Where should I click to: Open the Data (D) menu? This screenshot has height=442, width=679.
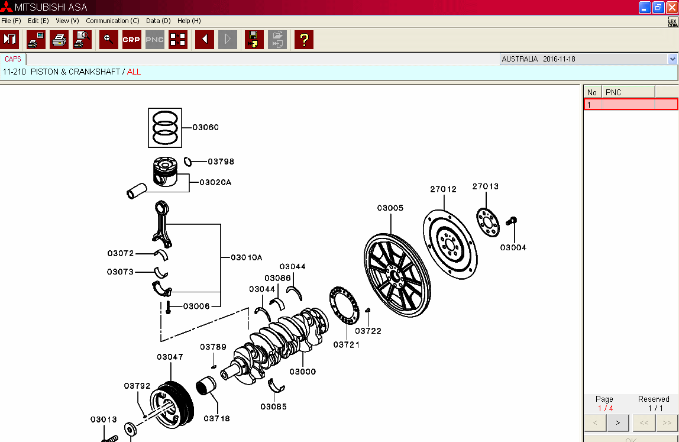(x=158, y=21)
